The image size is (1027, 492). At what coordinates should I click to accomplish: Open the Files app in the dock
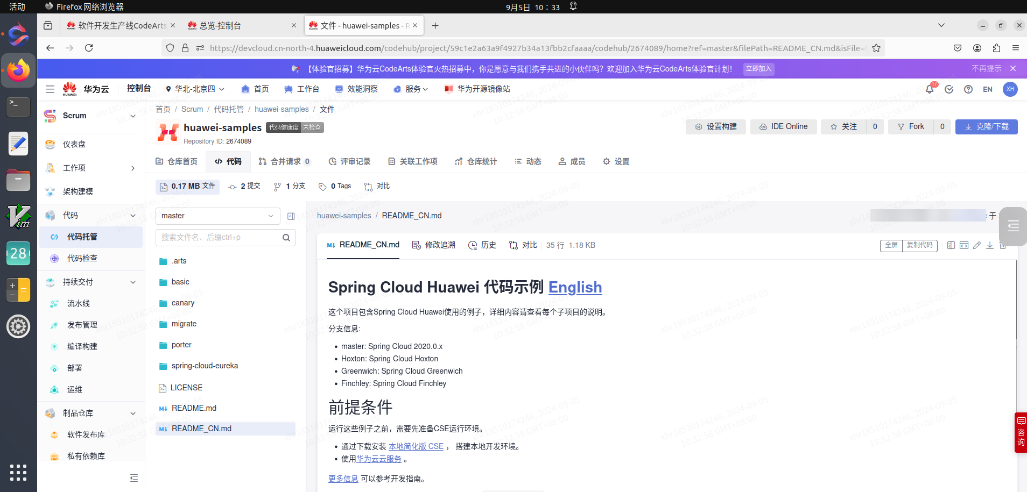click(x=18, y=180)
